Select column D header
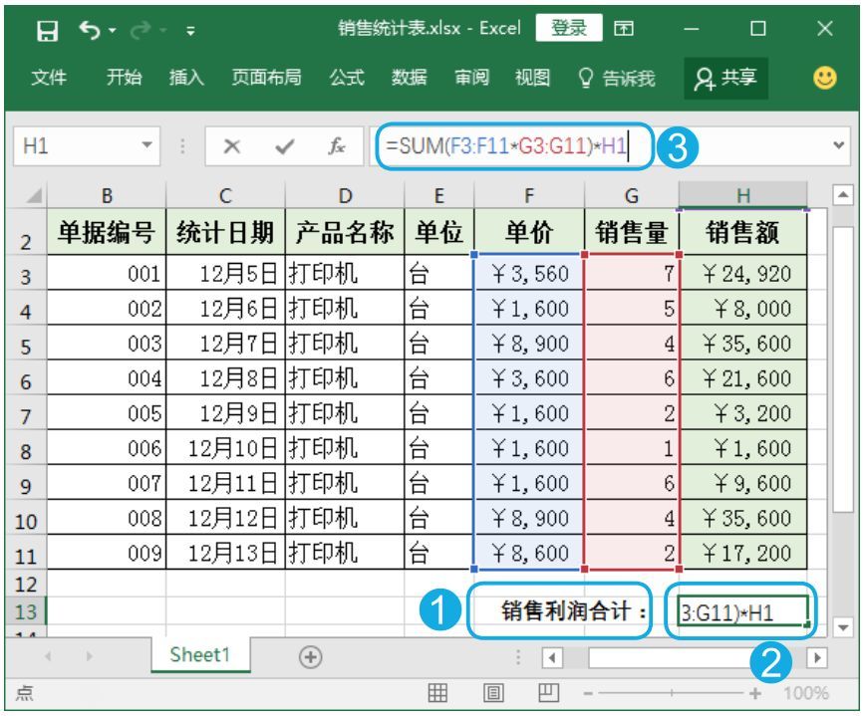 click(x=345, y=195)
